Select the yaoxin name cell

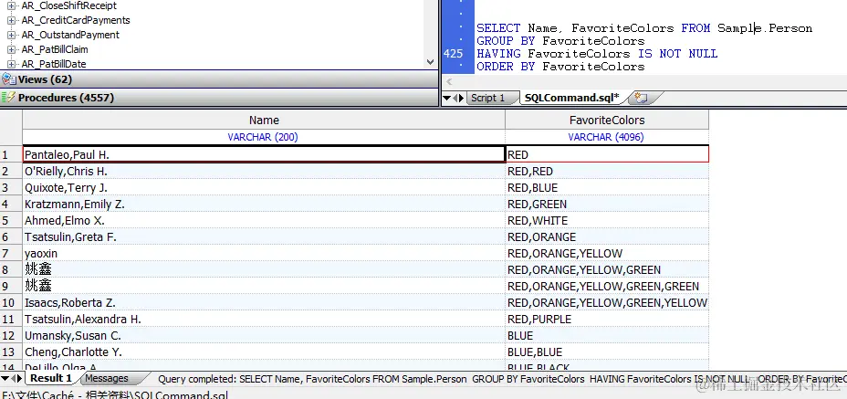pyautogui.click(x=264, y=254)
